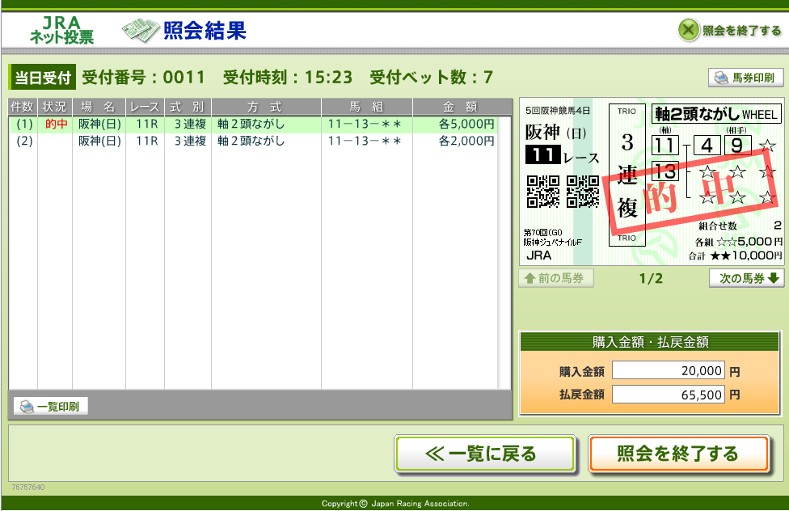Click the 方式 column header
789x511 pixels.
[x=266, y=107]
